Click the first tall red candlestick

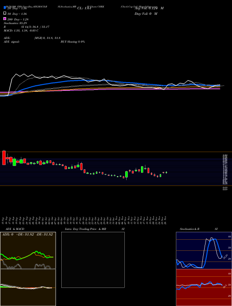tap(4, 158)
